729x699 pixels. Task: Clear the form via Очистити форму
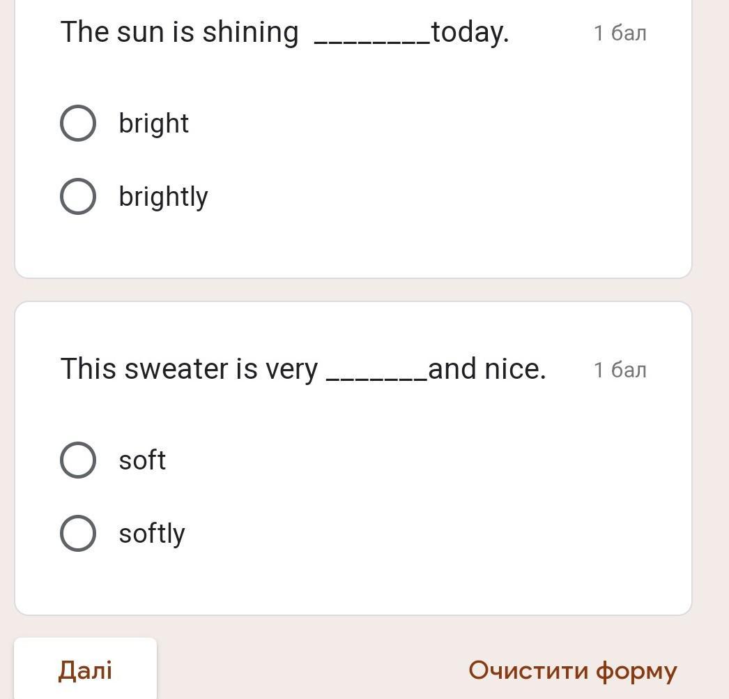(x=572, y=671)
